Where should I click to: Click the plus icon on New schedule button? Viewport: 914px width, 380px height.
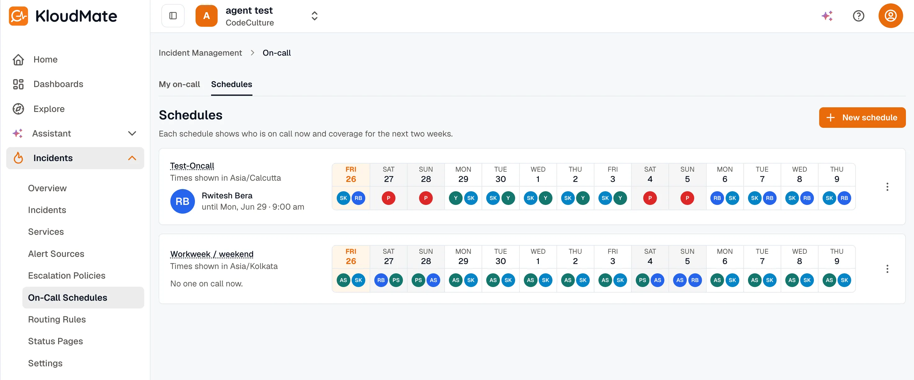point(831,118)
